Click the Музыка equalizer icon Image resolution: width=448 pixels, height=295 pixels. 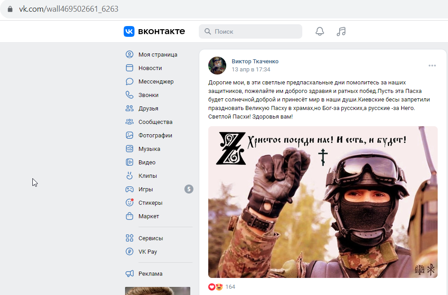coord(130,149)
